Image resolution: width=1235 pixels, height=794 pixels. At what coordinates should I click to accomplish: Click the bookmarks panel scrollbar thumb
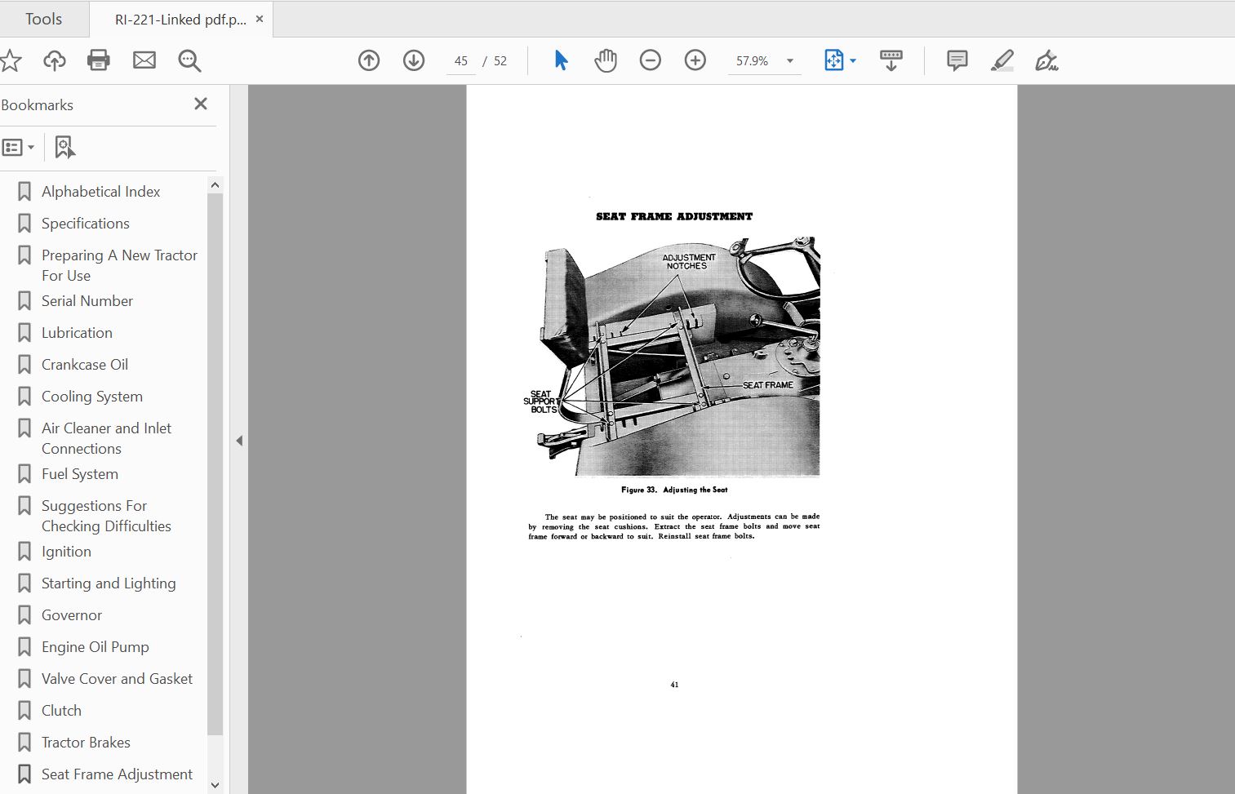tap(215, 464)
